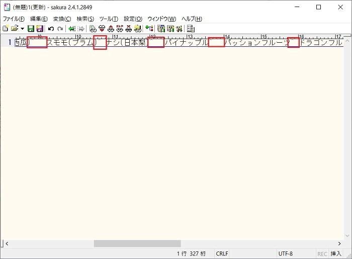Click the REC macro indicator in the status bar
This screenshot has width=352, height=259.
[x=322, y=254]
